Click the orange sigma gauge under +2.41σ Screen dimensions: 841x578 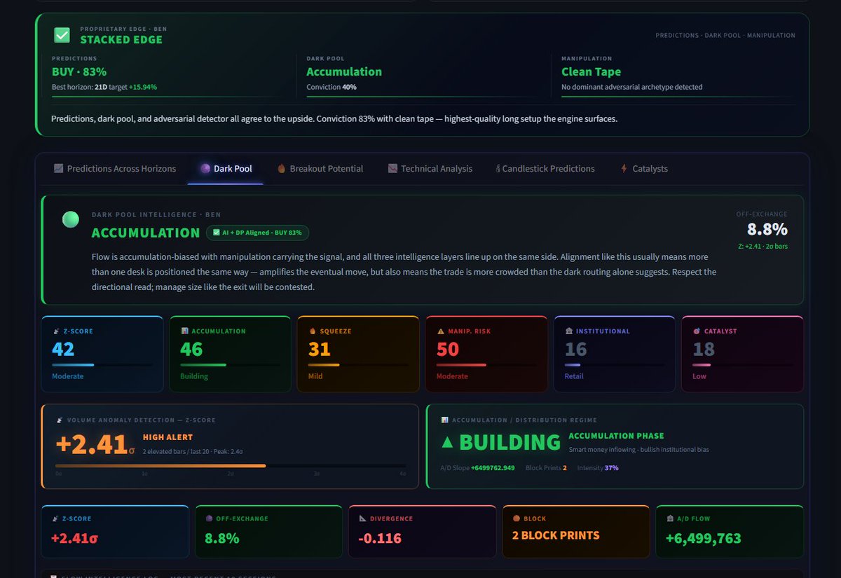(x=231, y=465)
